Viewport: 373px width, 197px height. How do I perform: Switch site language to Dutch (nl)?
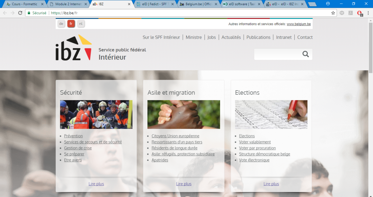[x=81, y=24]
